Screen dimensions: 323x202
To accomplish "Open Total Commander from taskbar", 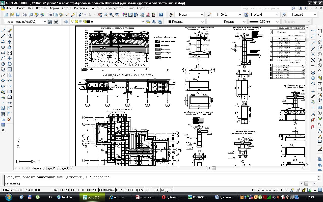I will (66, 197).
